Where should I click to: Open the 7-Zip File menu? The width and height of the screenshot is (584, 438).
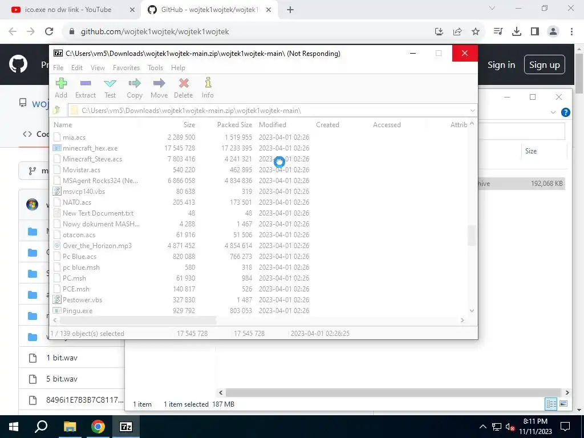[x=58, y=68]
